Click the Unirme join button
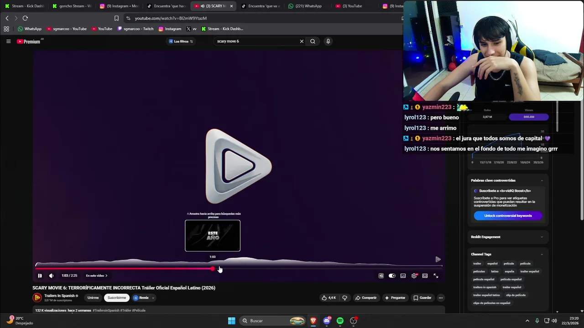 (x=93, y=298)
